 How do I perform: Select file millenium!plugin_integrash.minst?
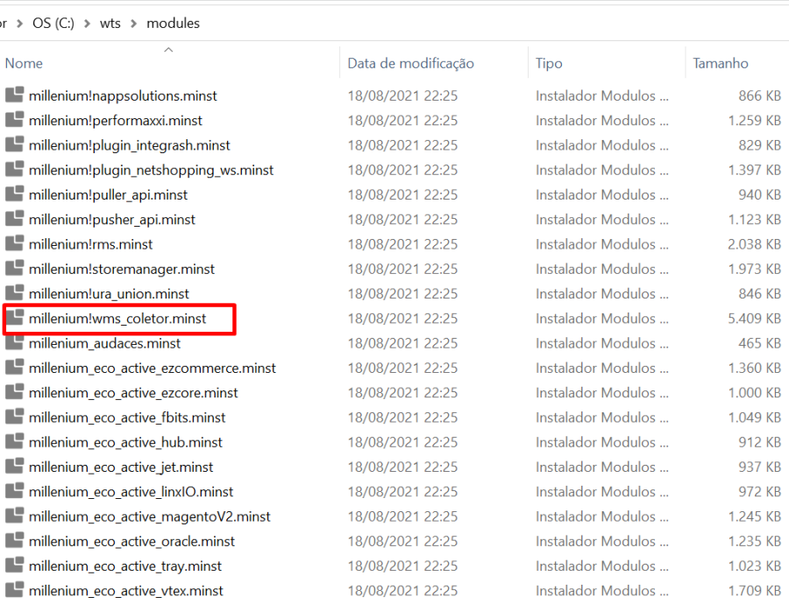[x=130, y=145]
